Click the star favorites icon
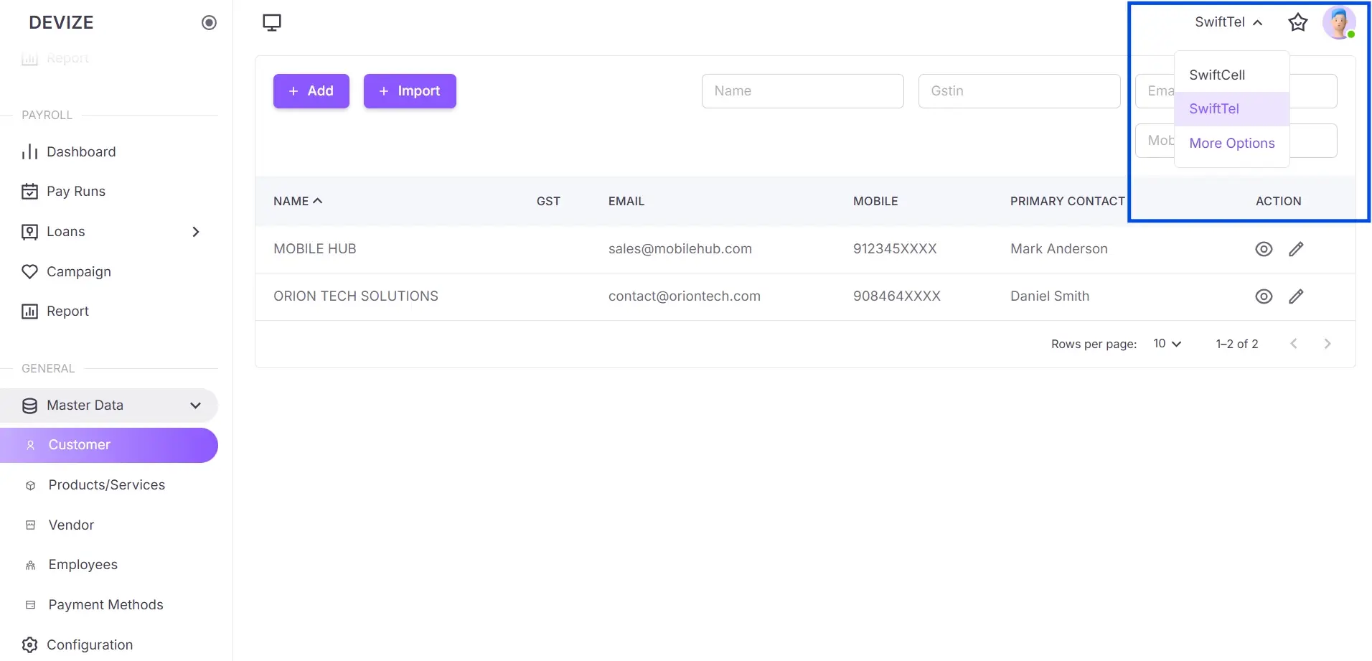The image size is (1372, 661). [x=1297, y=23]
